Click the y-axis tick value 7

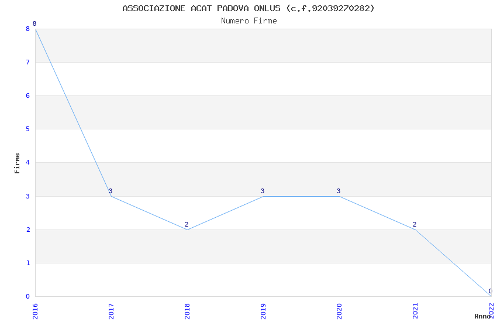tap(28, 62)
